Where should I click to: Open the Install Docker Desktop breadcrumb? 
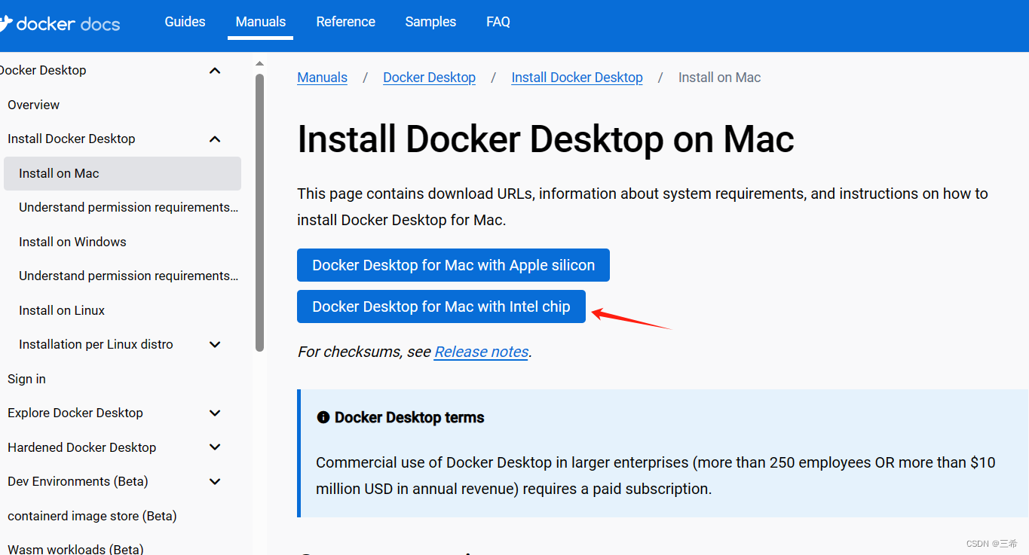click(x=577, y=77)
